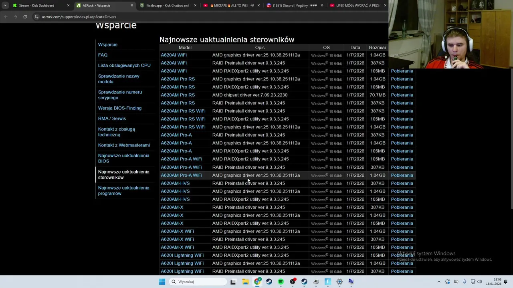
Task: Open Spotify from the taskbar
Action: click(x=281, y=282)
